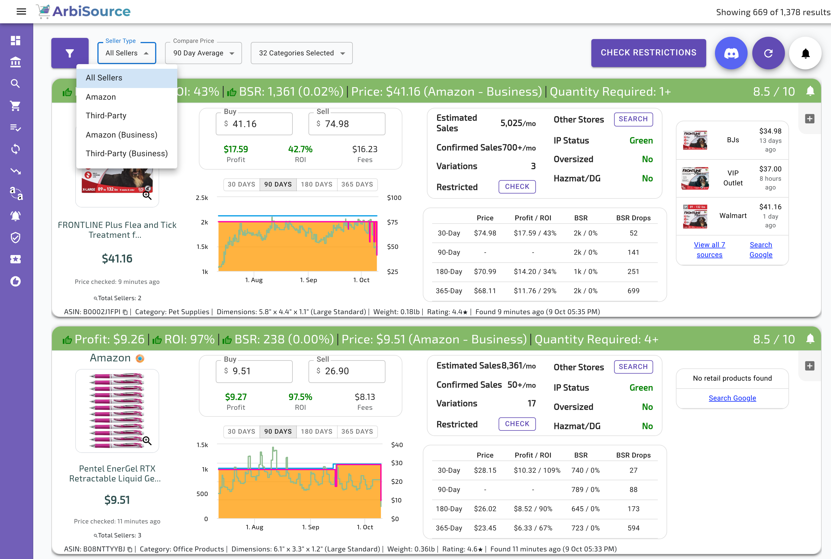Open Search Google link under Pentel retail
Viewport: 831px width, 559px height.
(732, 398)
